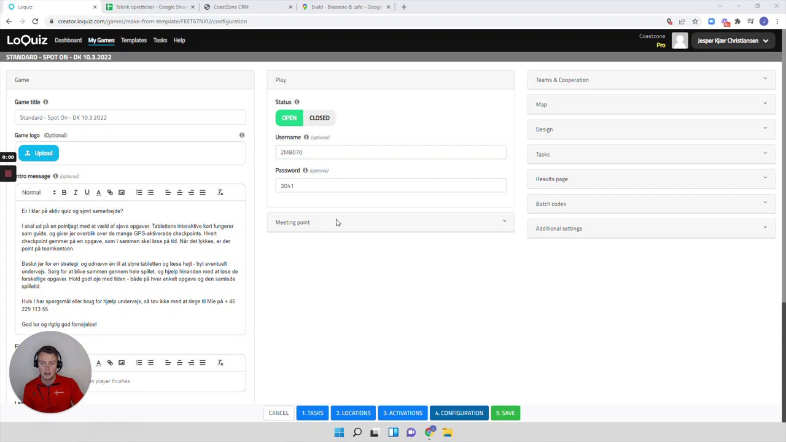This screenshot has height=442, width=786.
Task: Go to Dashboard in top navigation
Action: [68, 41]
